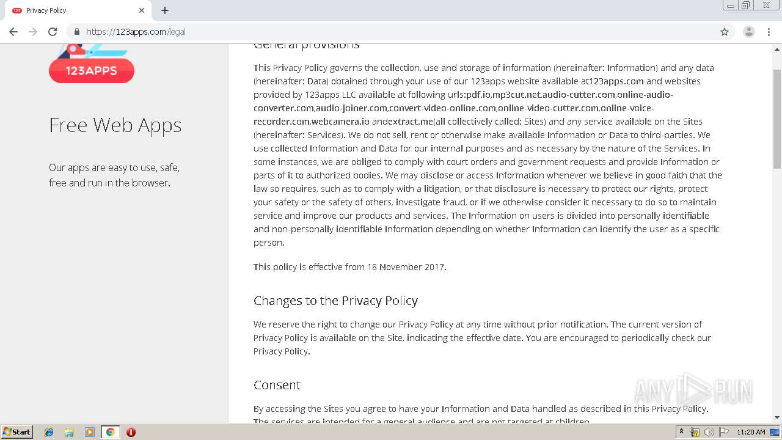This screenshot has width=782, height=440.
Task: Click the address bar URL field
Action: (x=367, y=32)
